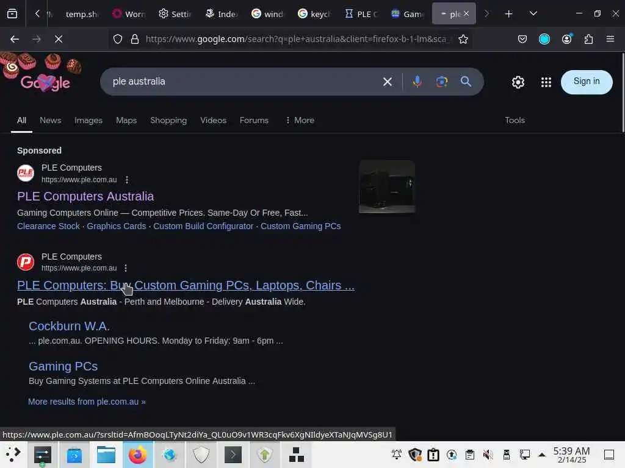The width and height of the screenshot is (625, 468).
Task: Open clipboard tray icon
Action: pyautogui.click(x=469, y=455)
